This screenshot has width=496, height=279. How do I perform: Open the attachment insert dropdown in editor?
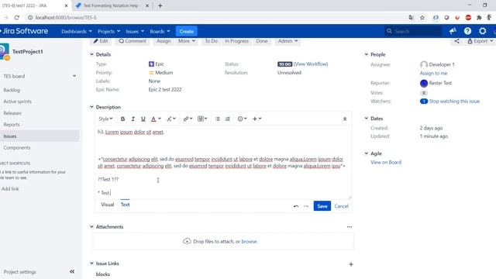pyautogui.click(x=202, y=119)
